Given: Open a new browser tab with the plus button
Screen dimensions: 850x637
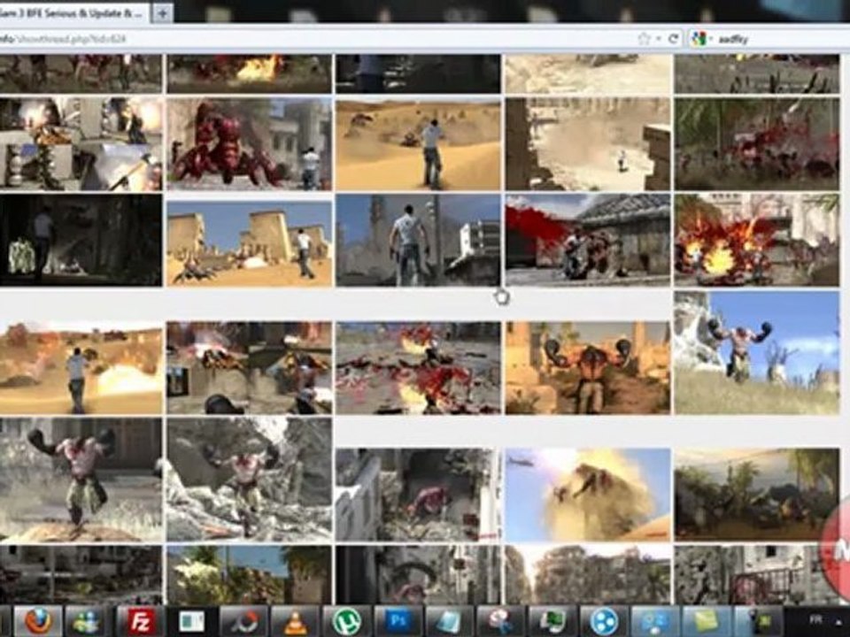Looking at the screenshot, I should 162,13.
